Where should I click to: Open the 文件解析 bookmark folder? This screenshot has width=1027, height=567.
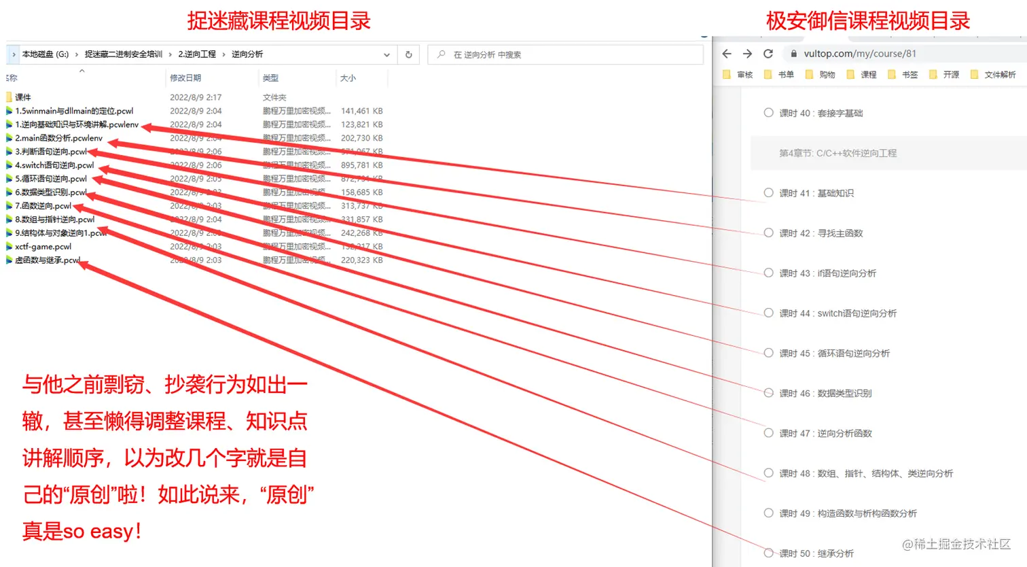click(993, 75)
